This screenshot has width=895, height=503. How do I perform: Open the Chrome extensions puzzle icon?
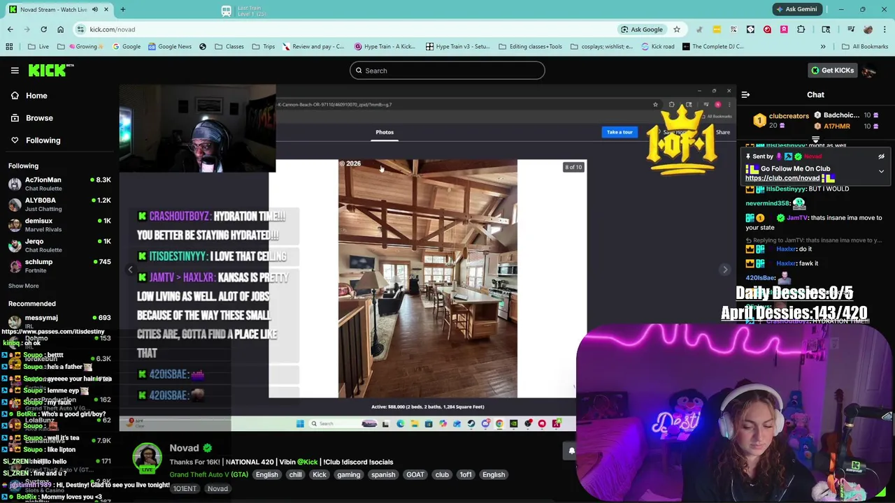pyautogui.click(x=801, y=29)
